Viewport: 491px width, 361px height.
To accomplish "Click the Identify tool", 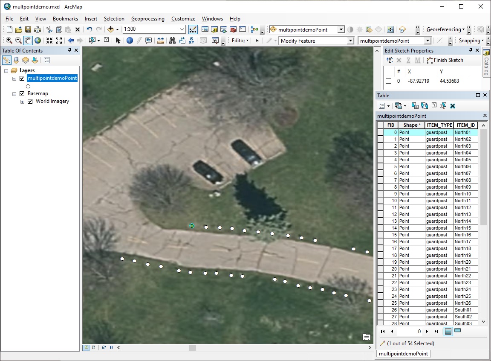I will point(130,40).
